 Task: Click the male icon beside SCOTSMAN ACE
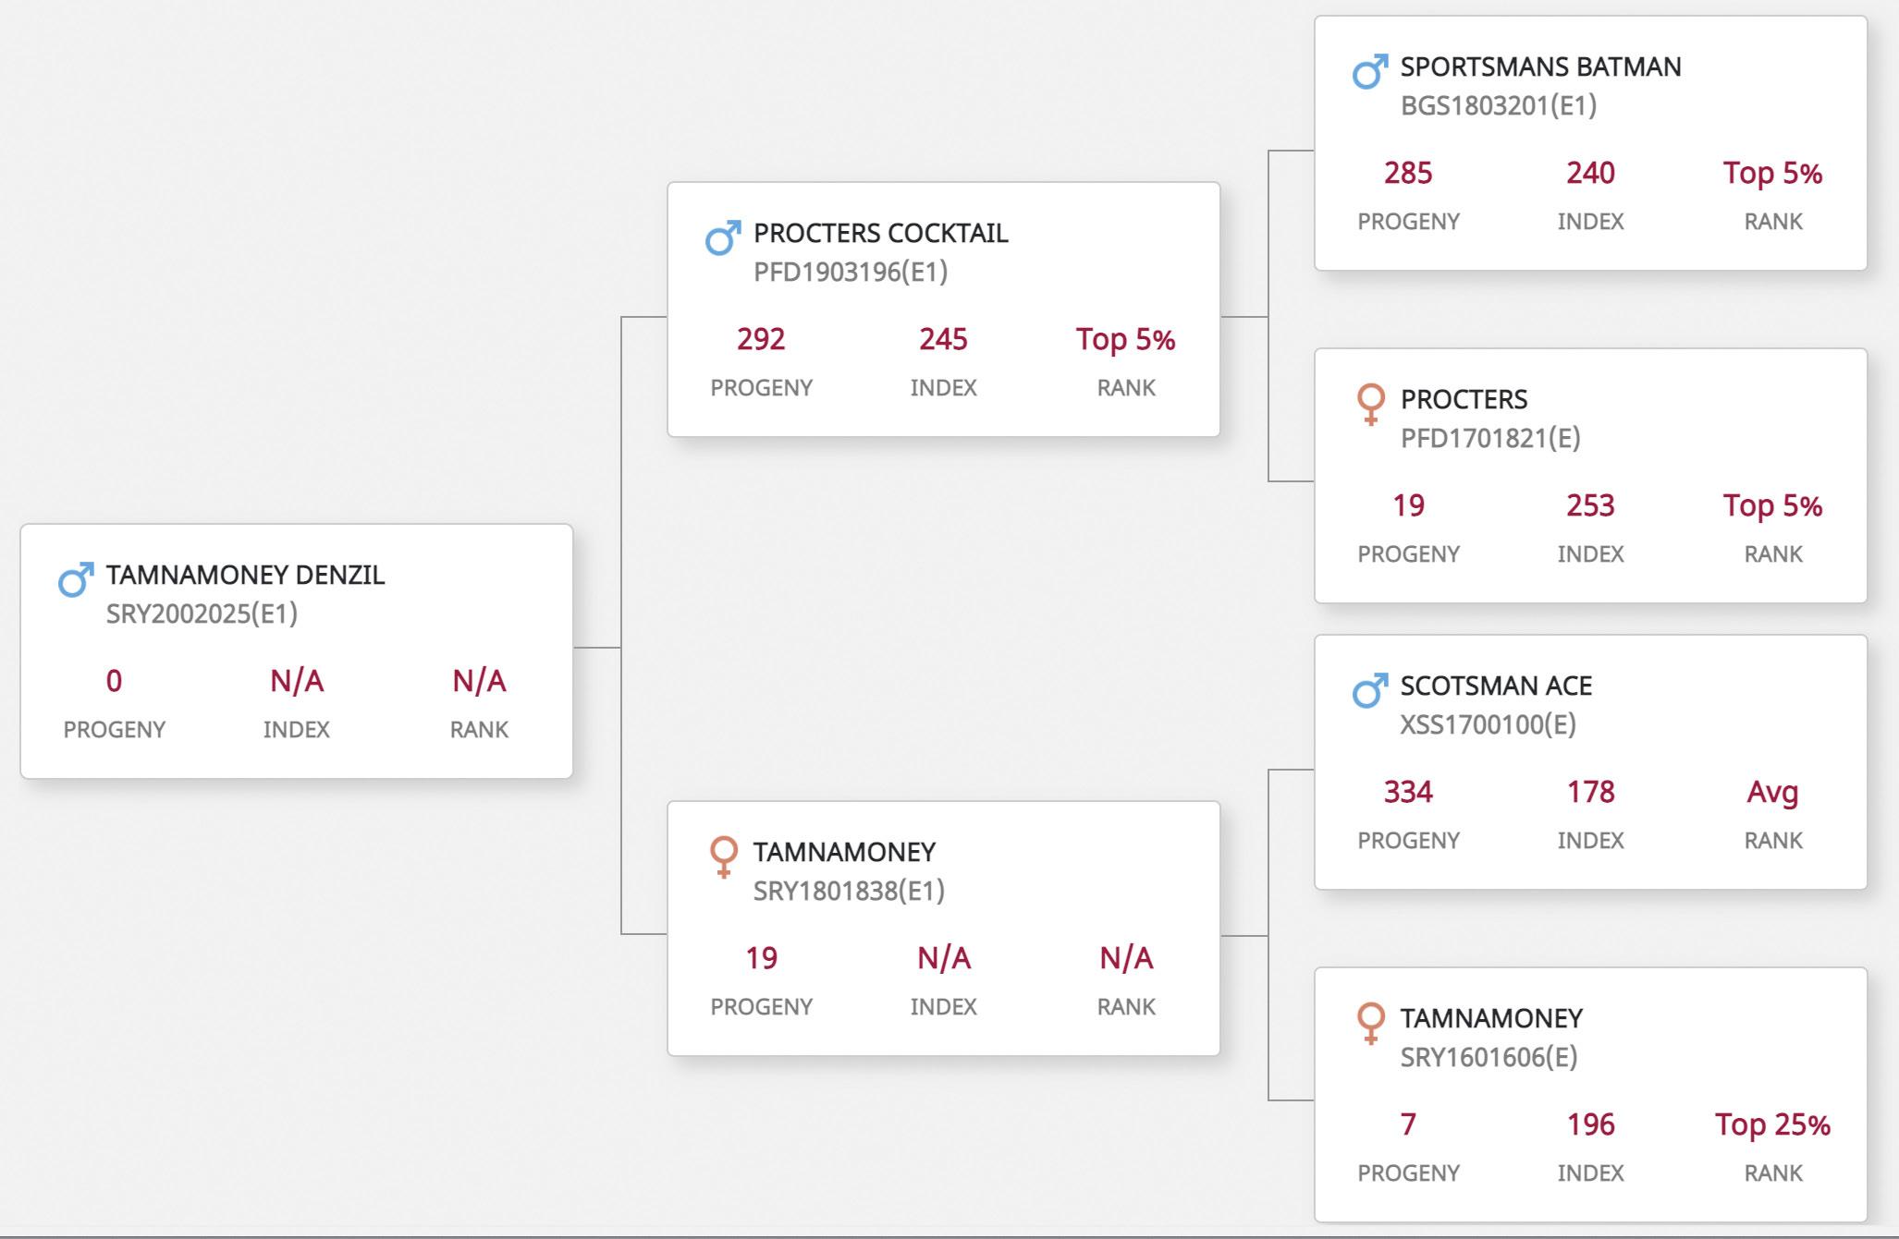coord(1370,690)
